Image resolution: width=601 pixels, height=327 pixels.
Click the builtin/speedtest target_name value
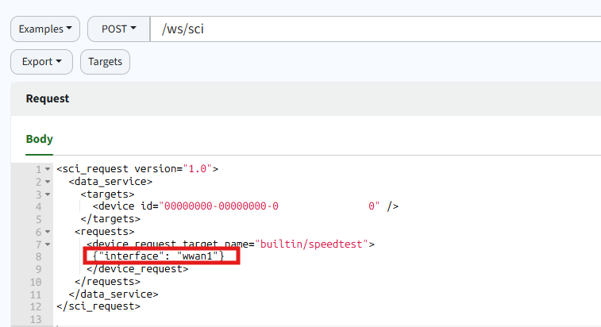315,244
